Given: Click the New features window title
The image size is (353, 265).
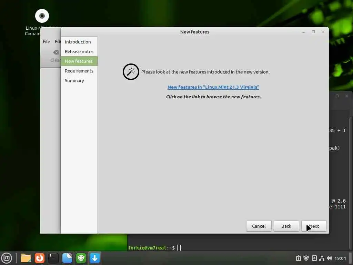Looking at the screenshot, I should (x=195, y=32).
